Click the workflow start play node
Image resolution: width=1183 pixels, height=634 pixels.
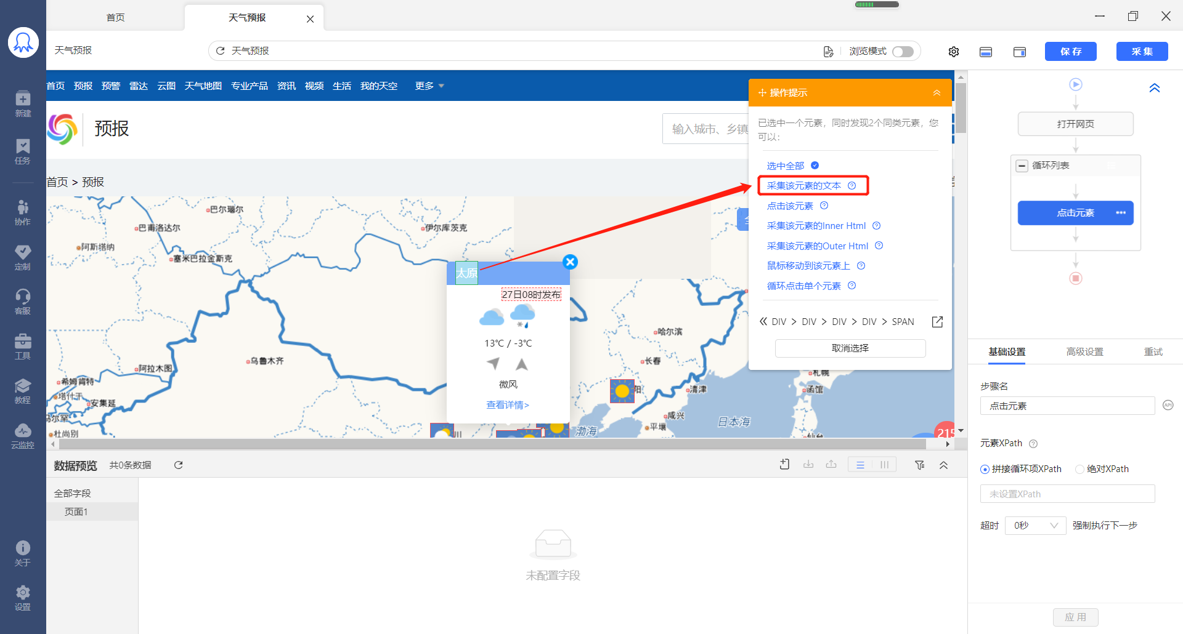[x=1076, y=84]
